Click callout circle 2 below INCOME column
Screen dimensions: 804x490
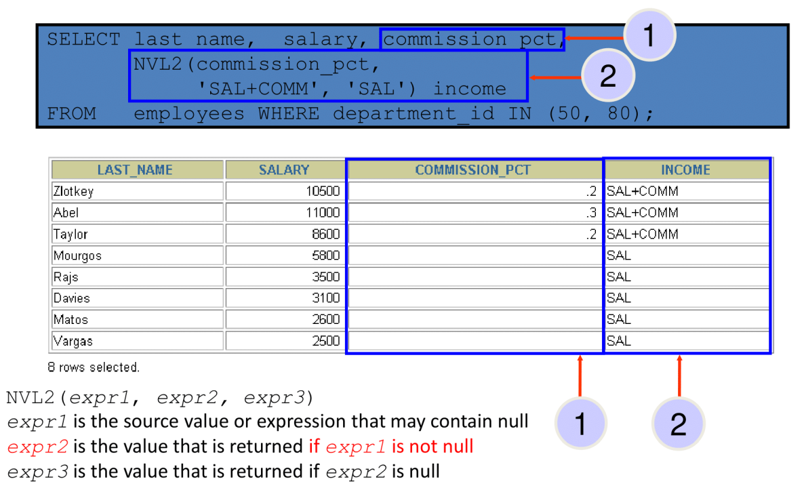pos(679,424)
